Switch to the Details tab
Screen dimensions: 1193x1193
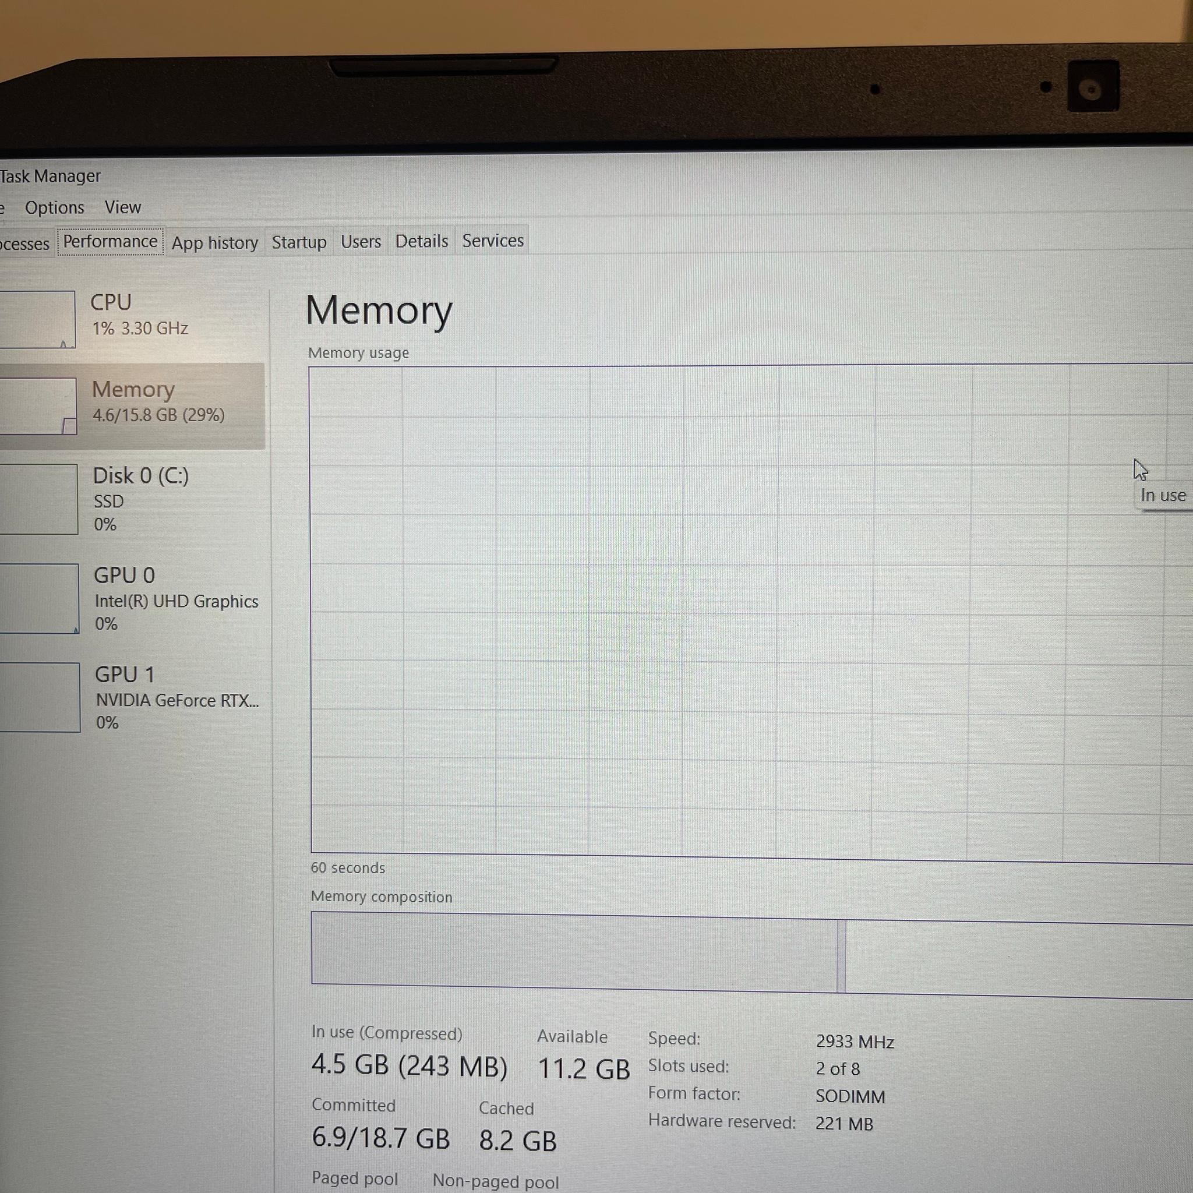pyautogui.click(x=422, y=241)
